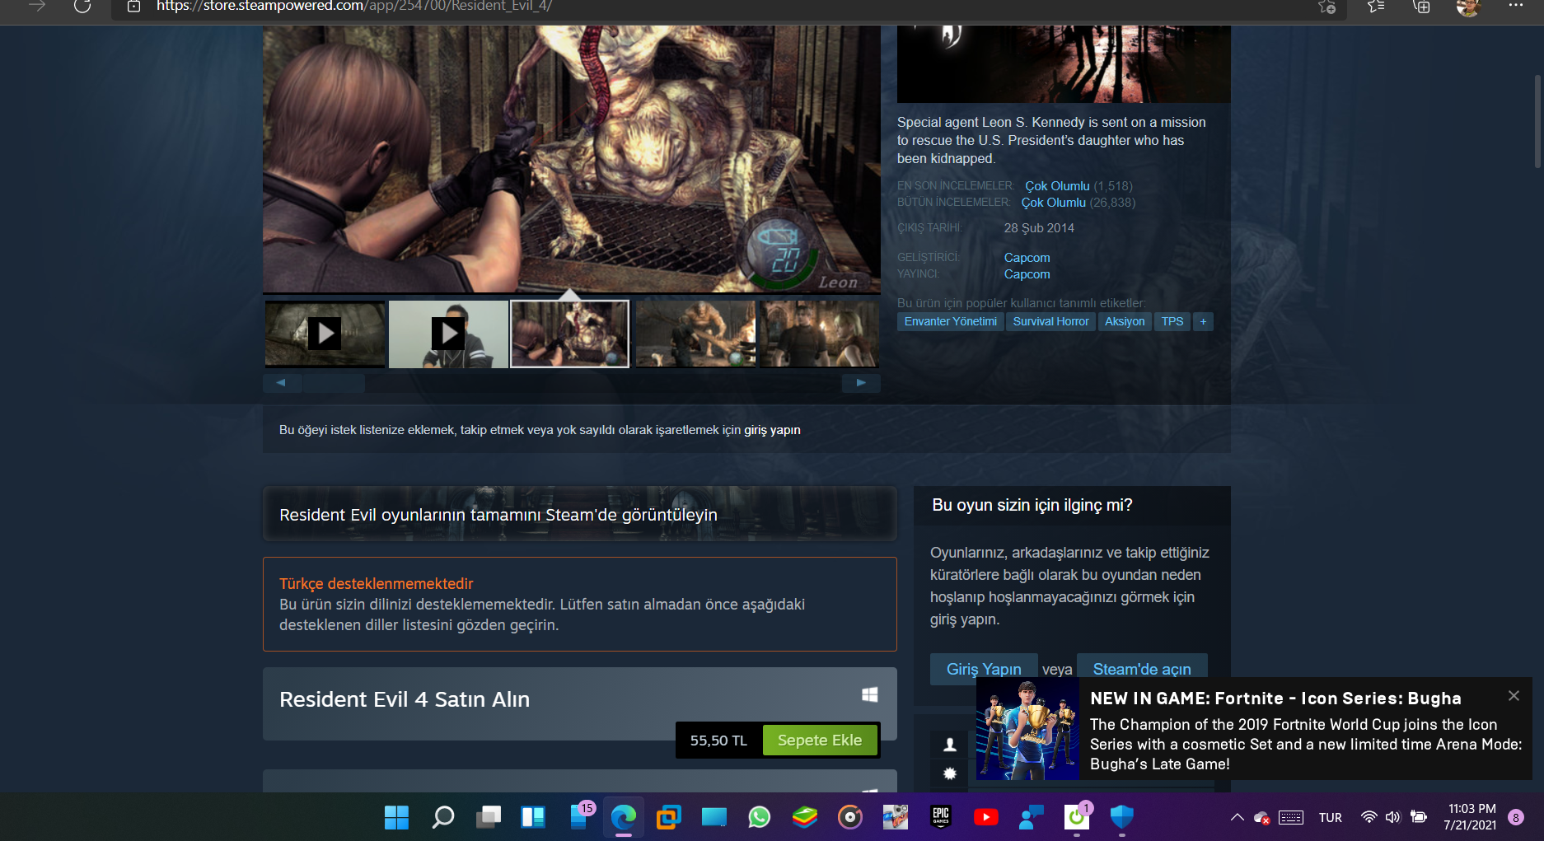The image size is (1544, 841).
Task: Select the 'Aksiyon' tag
Action: 1125,321
